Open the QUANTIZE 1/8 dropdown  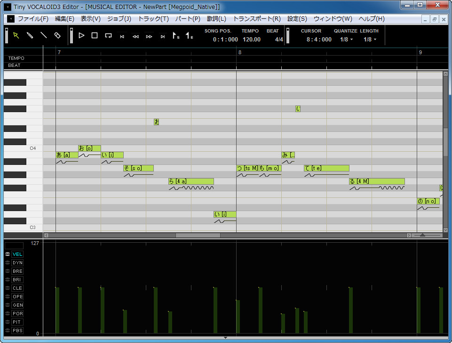[346, 40]
